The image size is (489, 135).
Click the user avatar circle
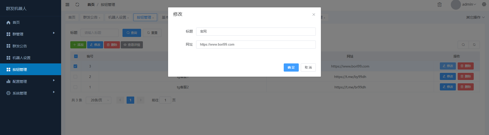[x=456, y=5]
